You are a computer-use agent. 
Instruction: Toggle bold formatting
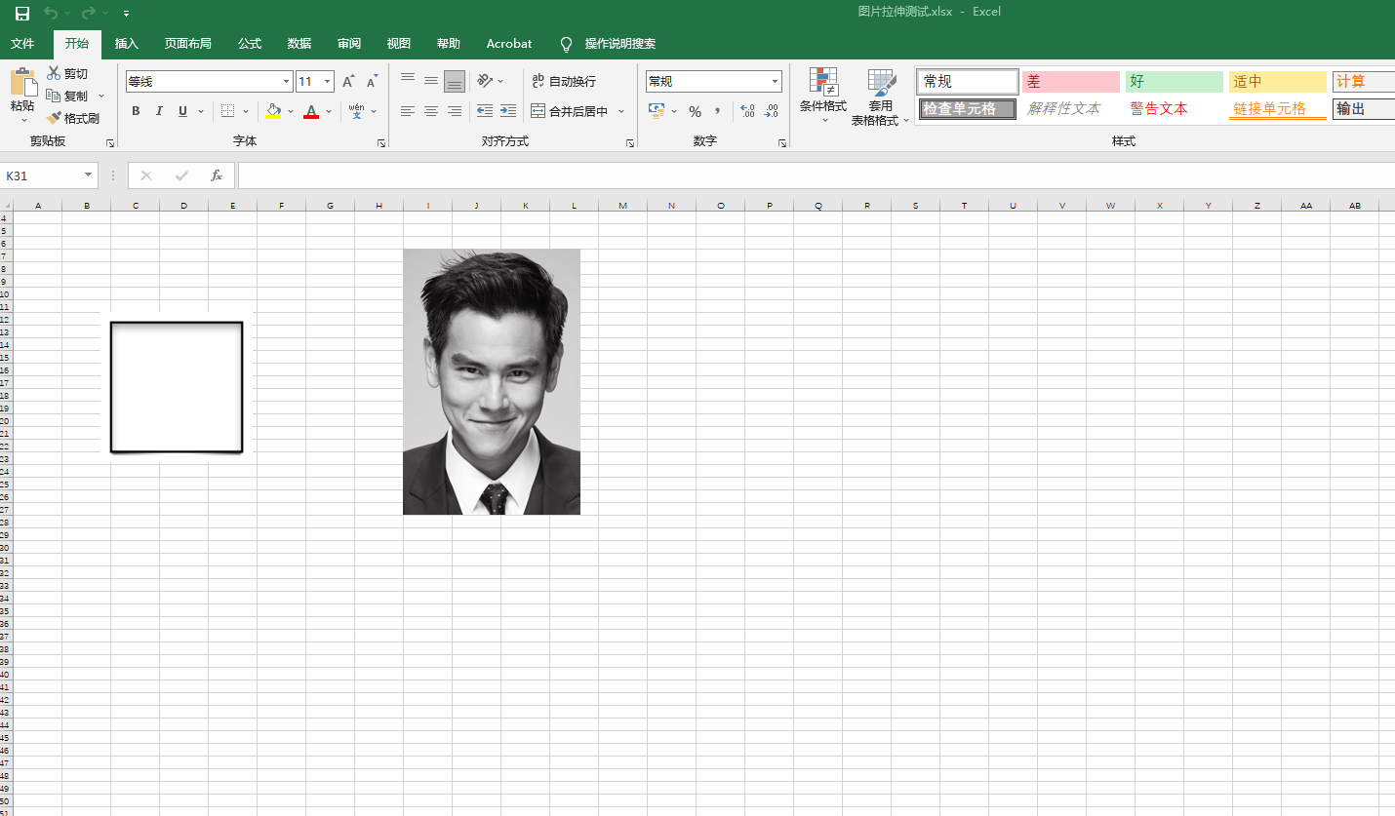pyautogui.click(x=136, y=111)
